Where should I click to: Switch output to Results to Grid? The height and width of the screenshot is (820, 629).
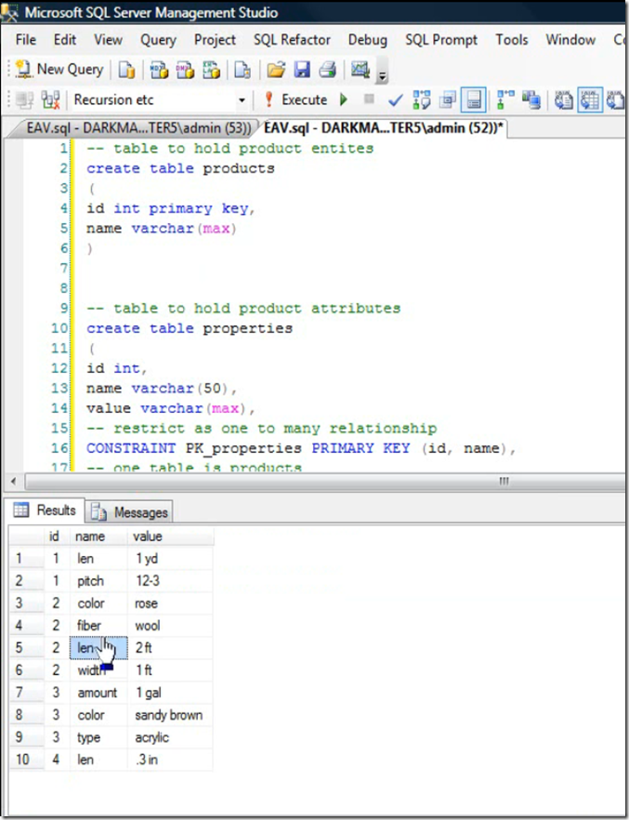click(590, 99)
